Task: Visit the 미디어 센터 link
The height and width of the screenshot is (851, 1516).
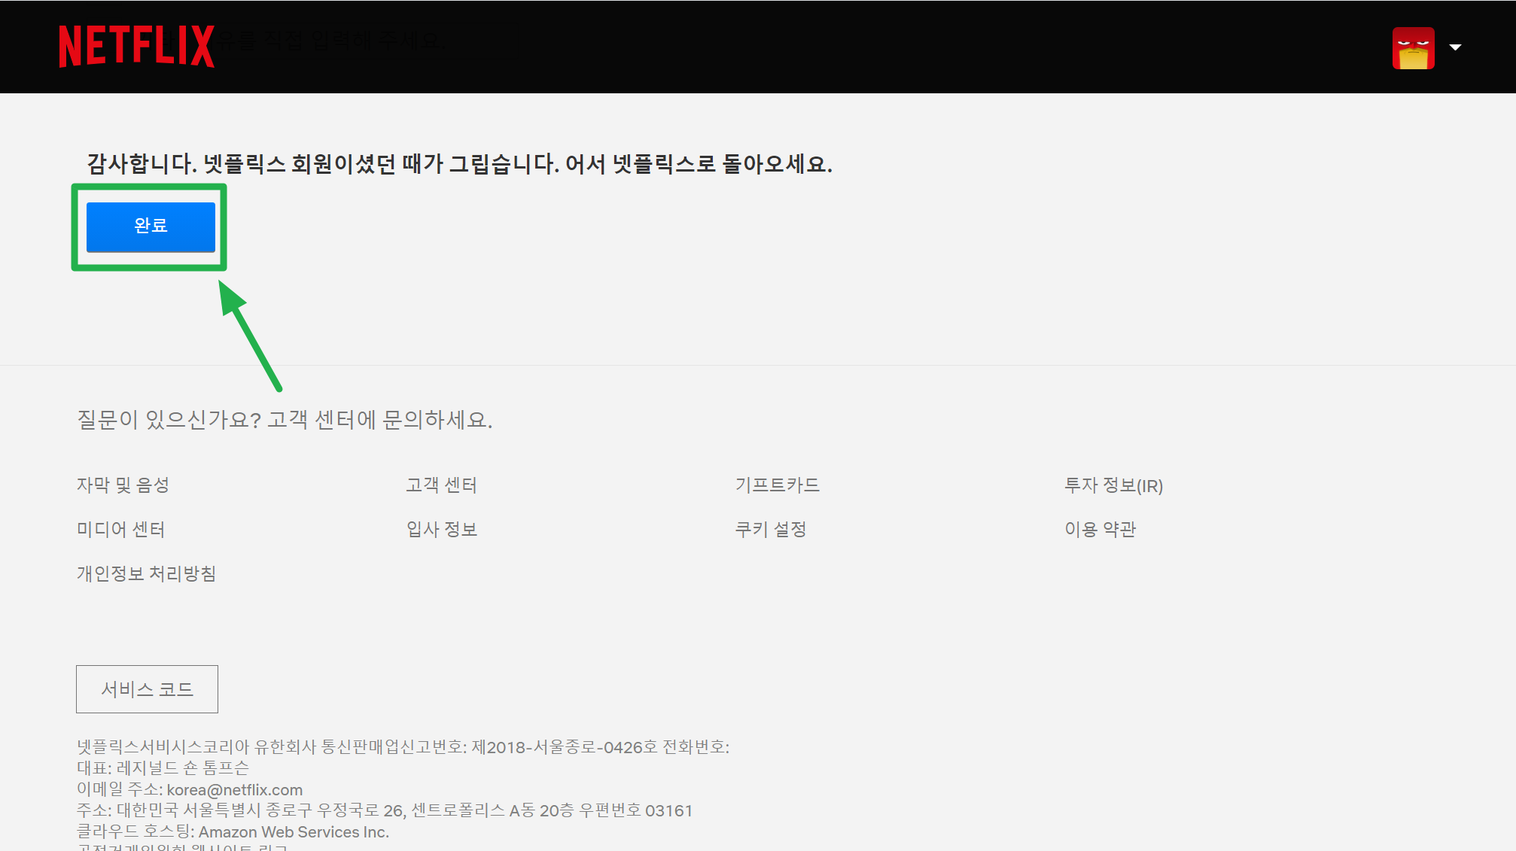Action: (120, 530)
